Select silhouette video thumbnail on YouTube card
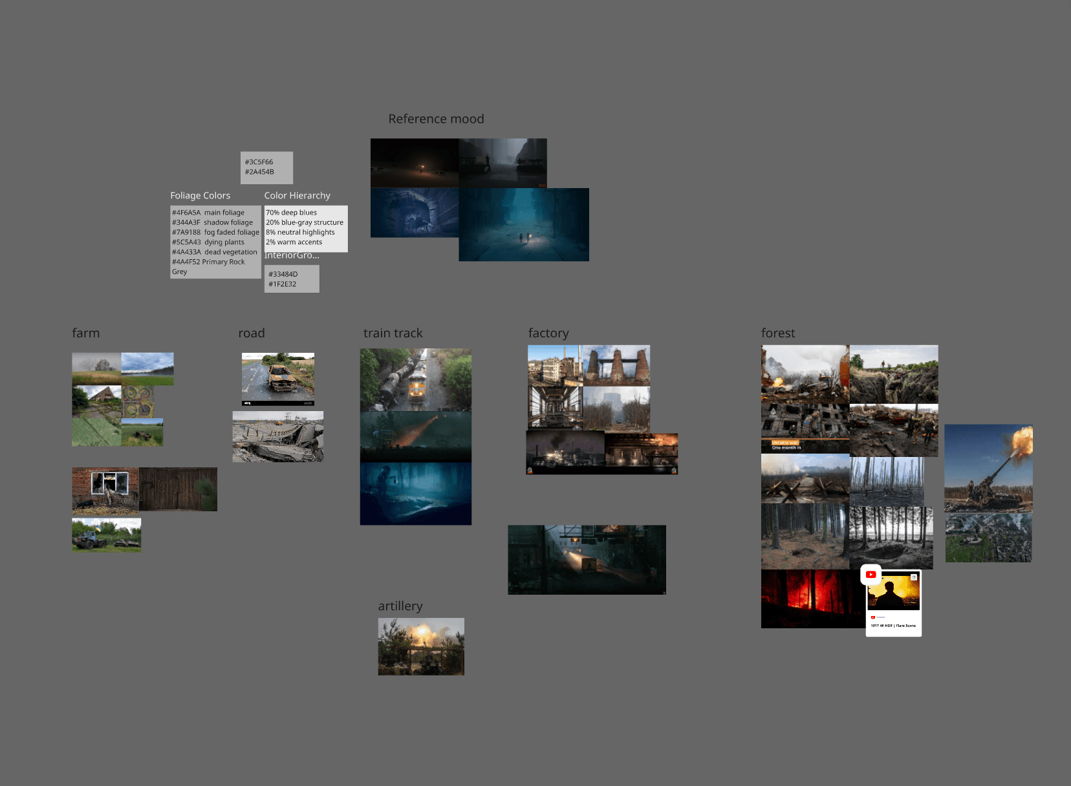 tap(893, 591)
